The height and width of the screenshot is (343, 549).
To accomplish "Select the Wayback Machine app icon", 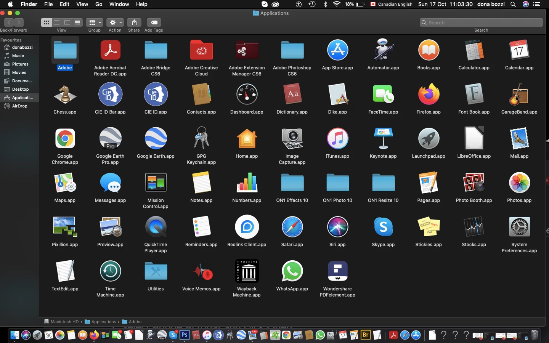I will pos(247,271).
